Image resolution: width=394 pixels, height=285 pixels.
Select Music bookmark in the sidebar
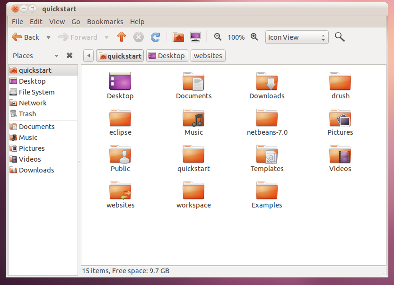[43, 138]
